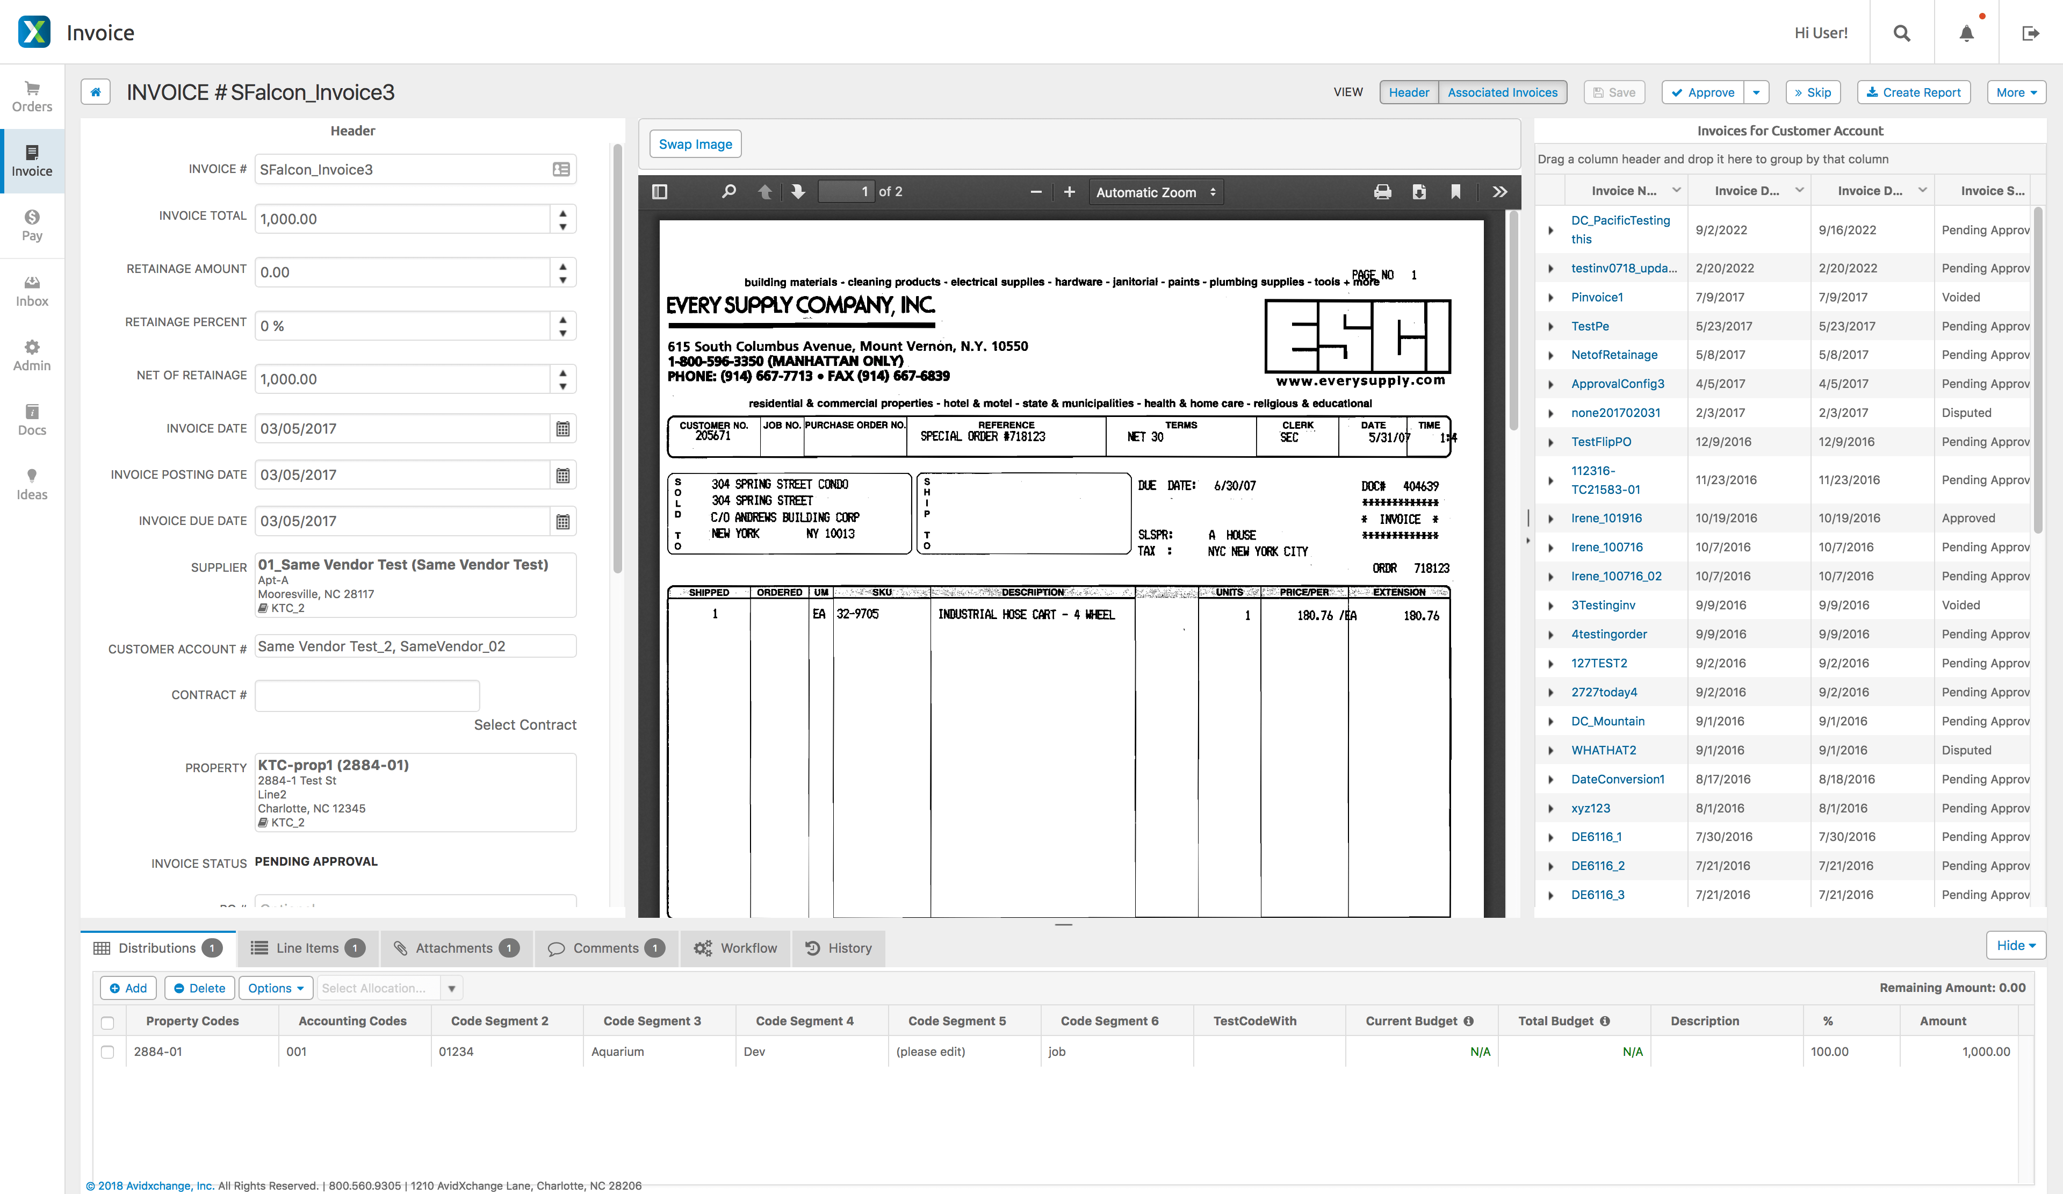Open the Irene_101916 invoice link

1605,519
